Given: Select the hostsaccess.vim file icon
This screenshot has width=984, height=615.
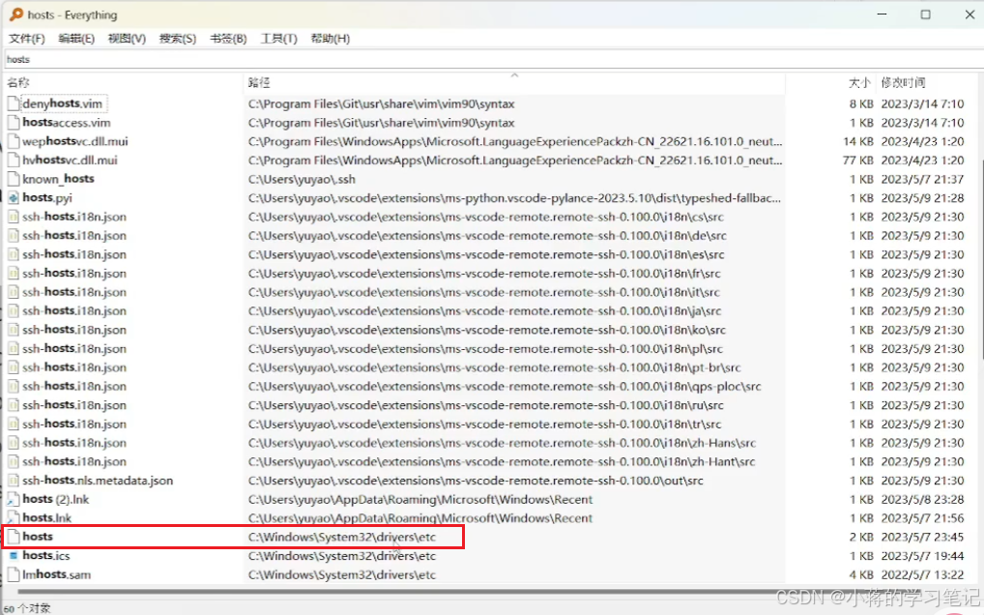Looking at the screenshot, I should pos(14,123).
